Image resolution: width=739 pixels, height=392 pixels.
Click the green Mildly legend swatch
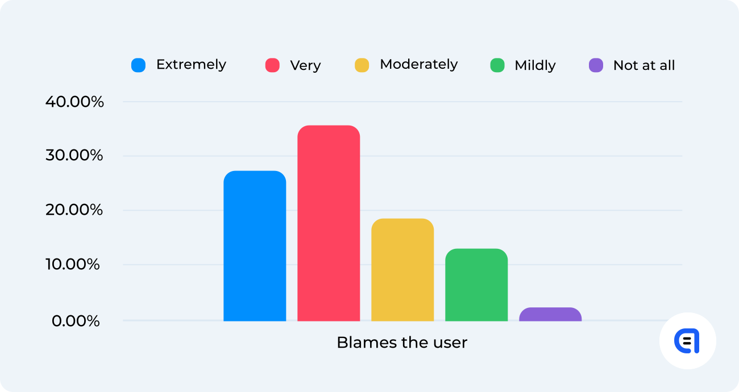497,65
